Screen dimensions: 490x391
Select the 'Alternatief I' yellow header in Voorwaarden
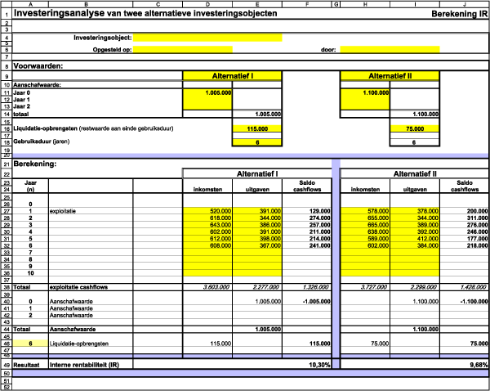[233, 76]
